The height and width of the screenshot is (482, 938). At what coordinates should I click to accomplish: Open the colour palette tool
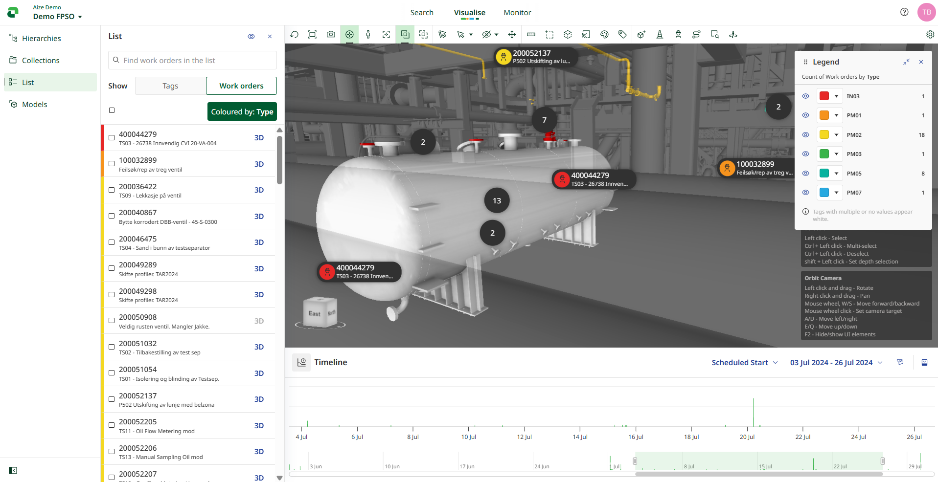(604, 35)
